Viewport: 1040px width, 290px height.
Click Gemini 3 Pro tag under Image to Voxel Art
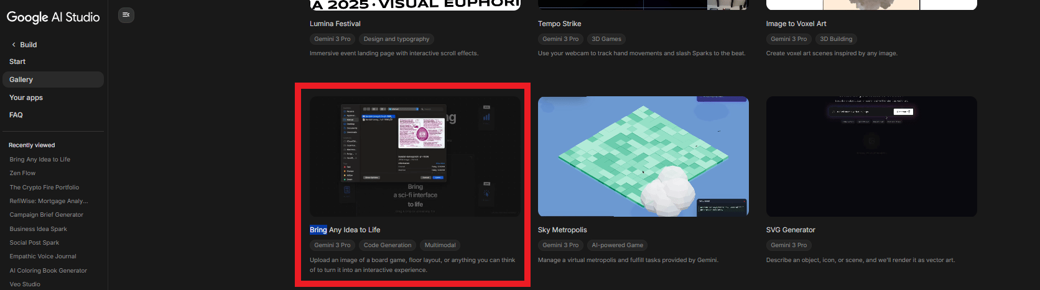click(x=789, y=39)
